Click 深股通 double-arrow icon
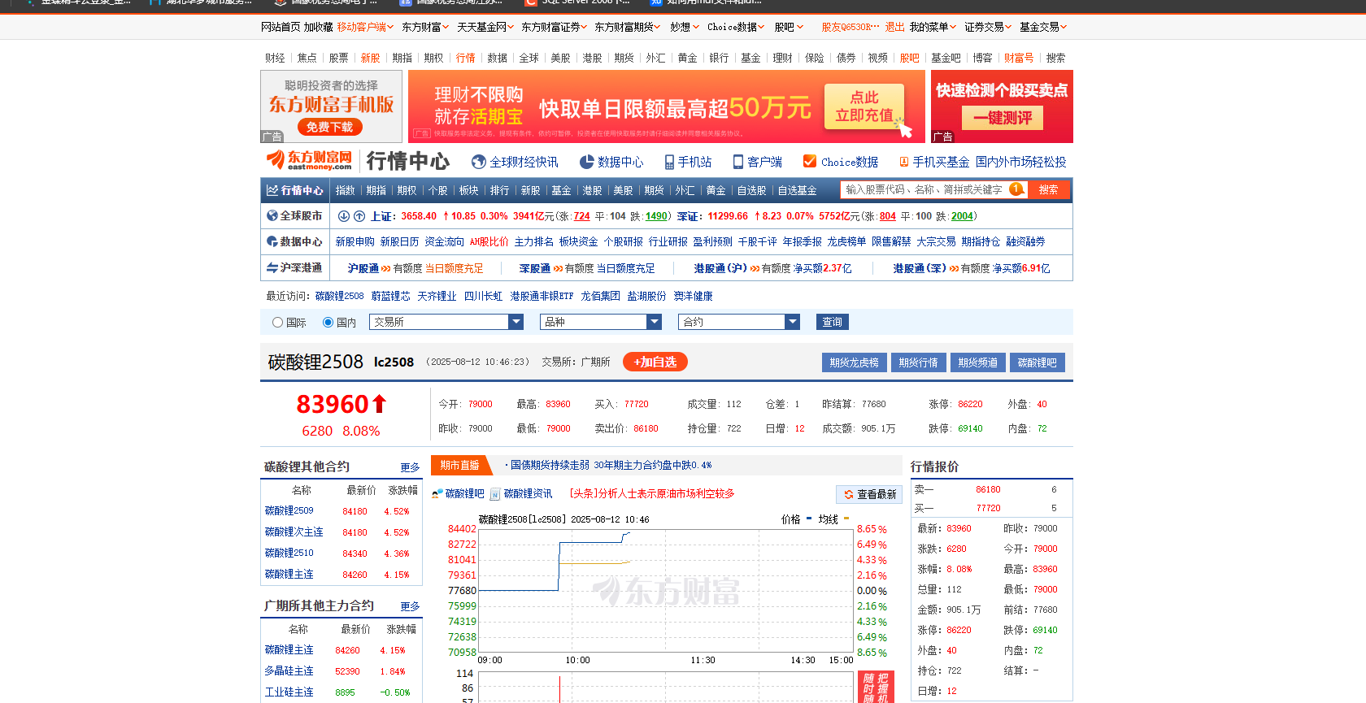 click(x=558, y=268)
